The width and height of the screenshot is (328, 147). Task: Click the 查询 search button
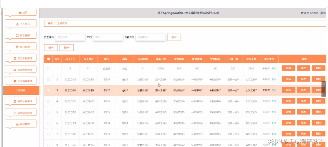coord(174,37)
